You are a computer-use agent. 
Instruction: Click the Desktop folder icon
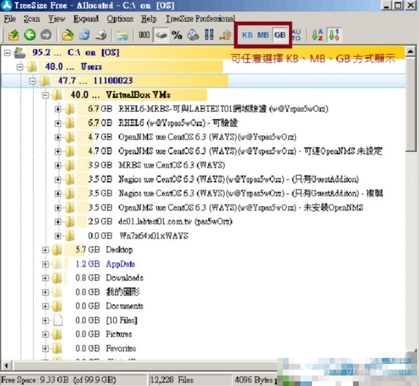[57, 250]
